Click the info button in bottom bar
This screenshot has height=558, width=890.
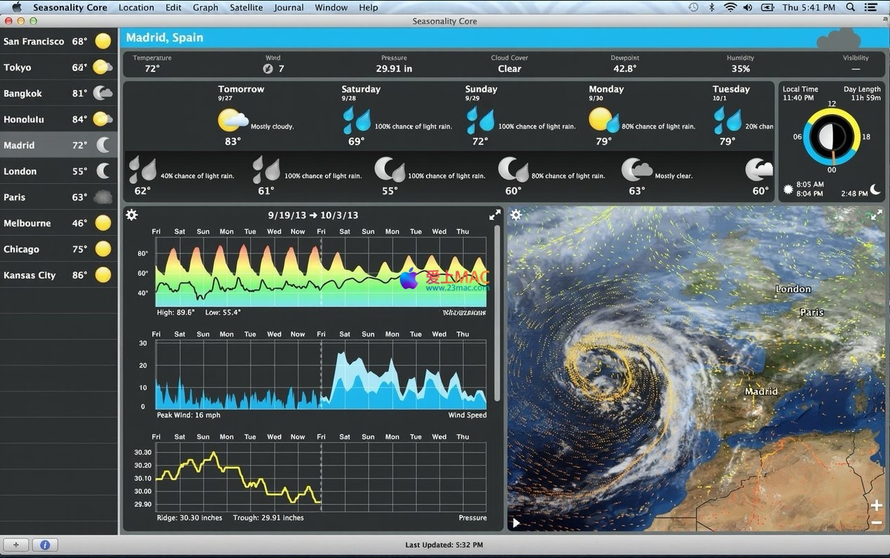(45, 545)
